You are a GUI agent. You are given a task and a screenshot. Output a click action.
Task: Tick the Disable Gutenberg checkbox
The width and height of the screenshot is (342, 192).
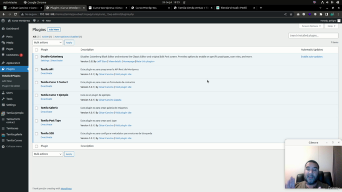pyautogui.click(x=36, y=57)
